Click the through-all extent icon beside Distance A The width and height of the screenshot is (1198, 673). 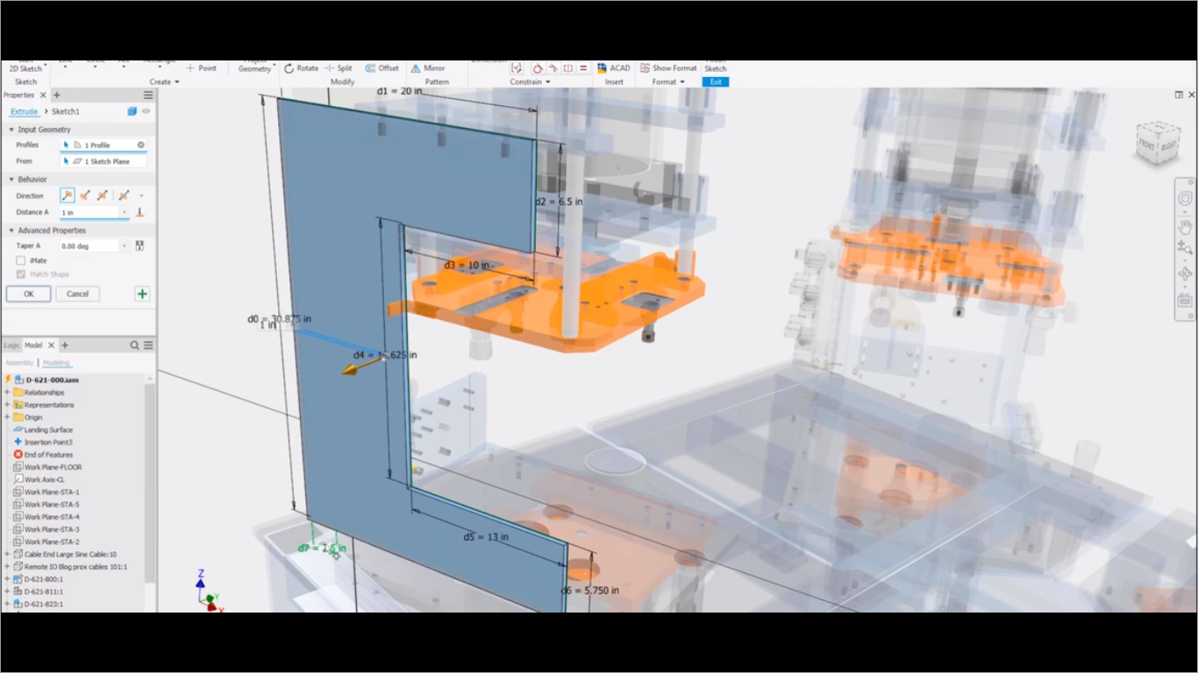point(139,212)
